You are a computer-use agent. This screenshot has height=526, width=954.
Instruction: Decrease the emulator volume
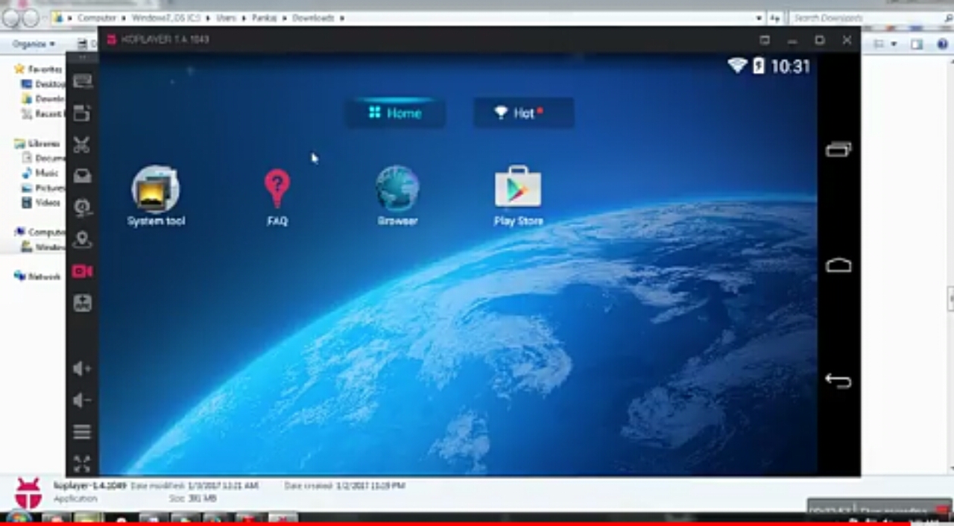pyautogui.click(x=82, y=401)
